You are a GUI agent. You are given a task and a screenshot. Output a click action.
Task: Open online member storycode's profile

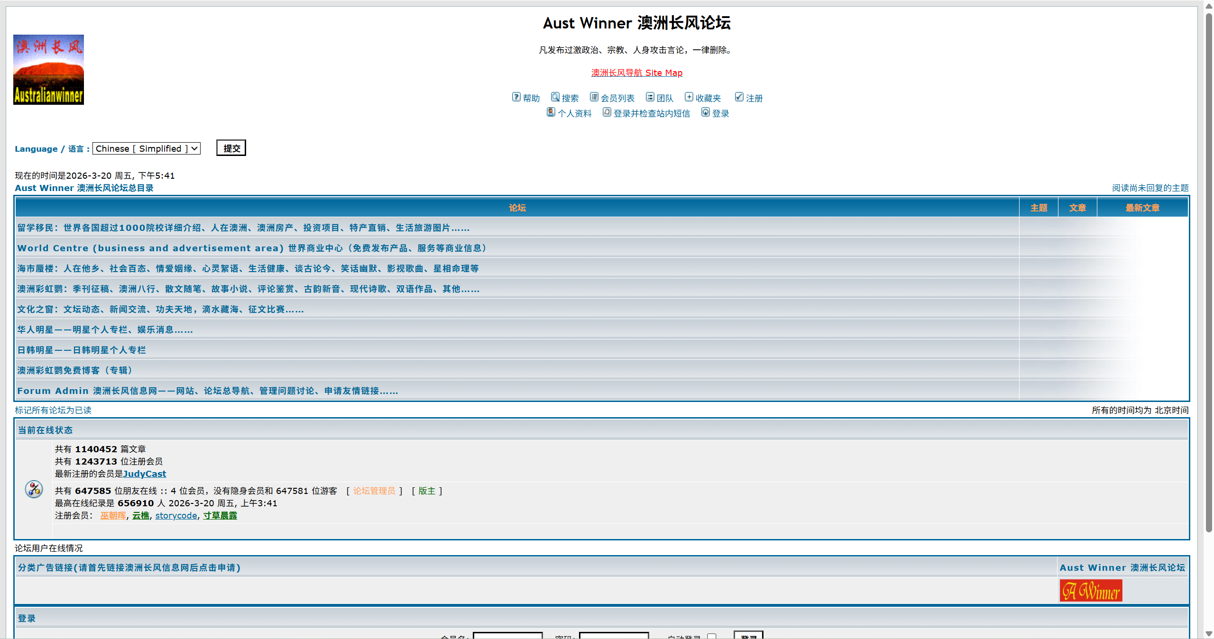coord(176,515)
